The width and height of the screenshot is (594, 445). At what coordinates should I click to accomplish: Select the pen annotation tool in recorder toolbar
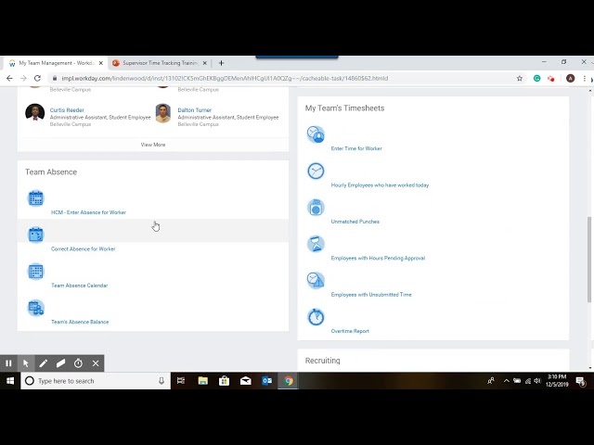coord(44,363)
